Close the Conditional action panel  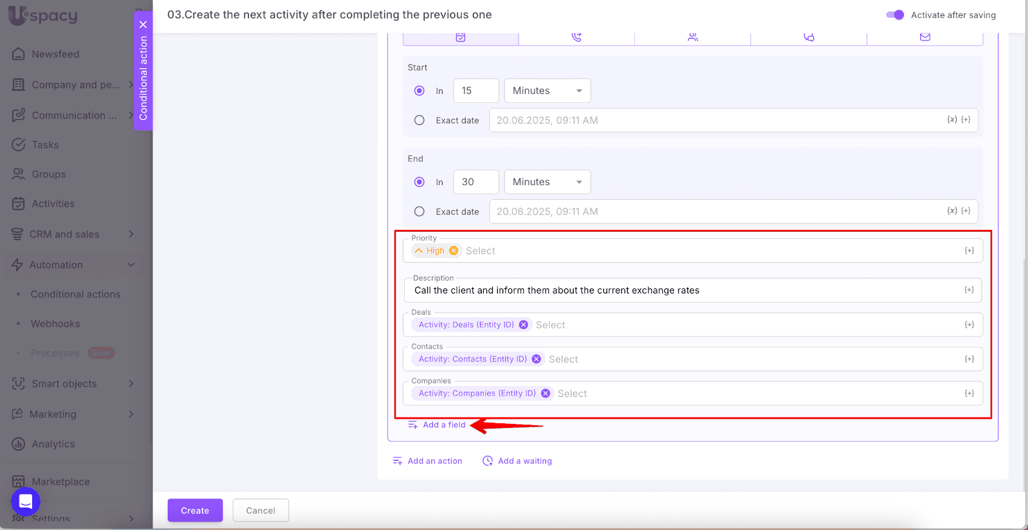(x=143, y=24)
